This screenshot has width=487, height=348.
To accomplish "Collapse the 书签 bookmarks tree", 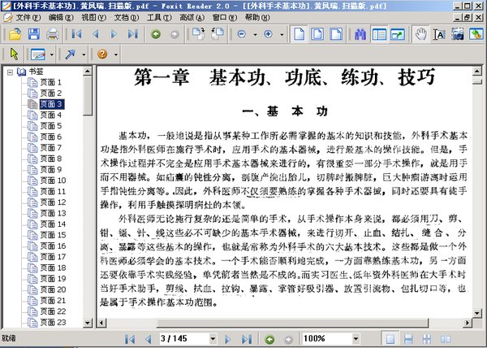I will tap(10, 72).
